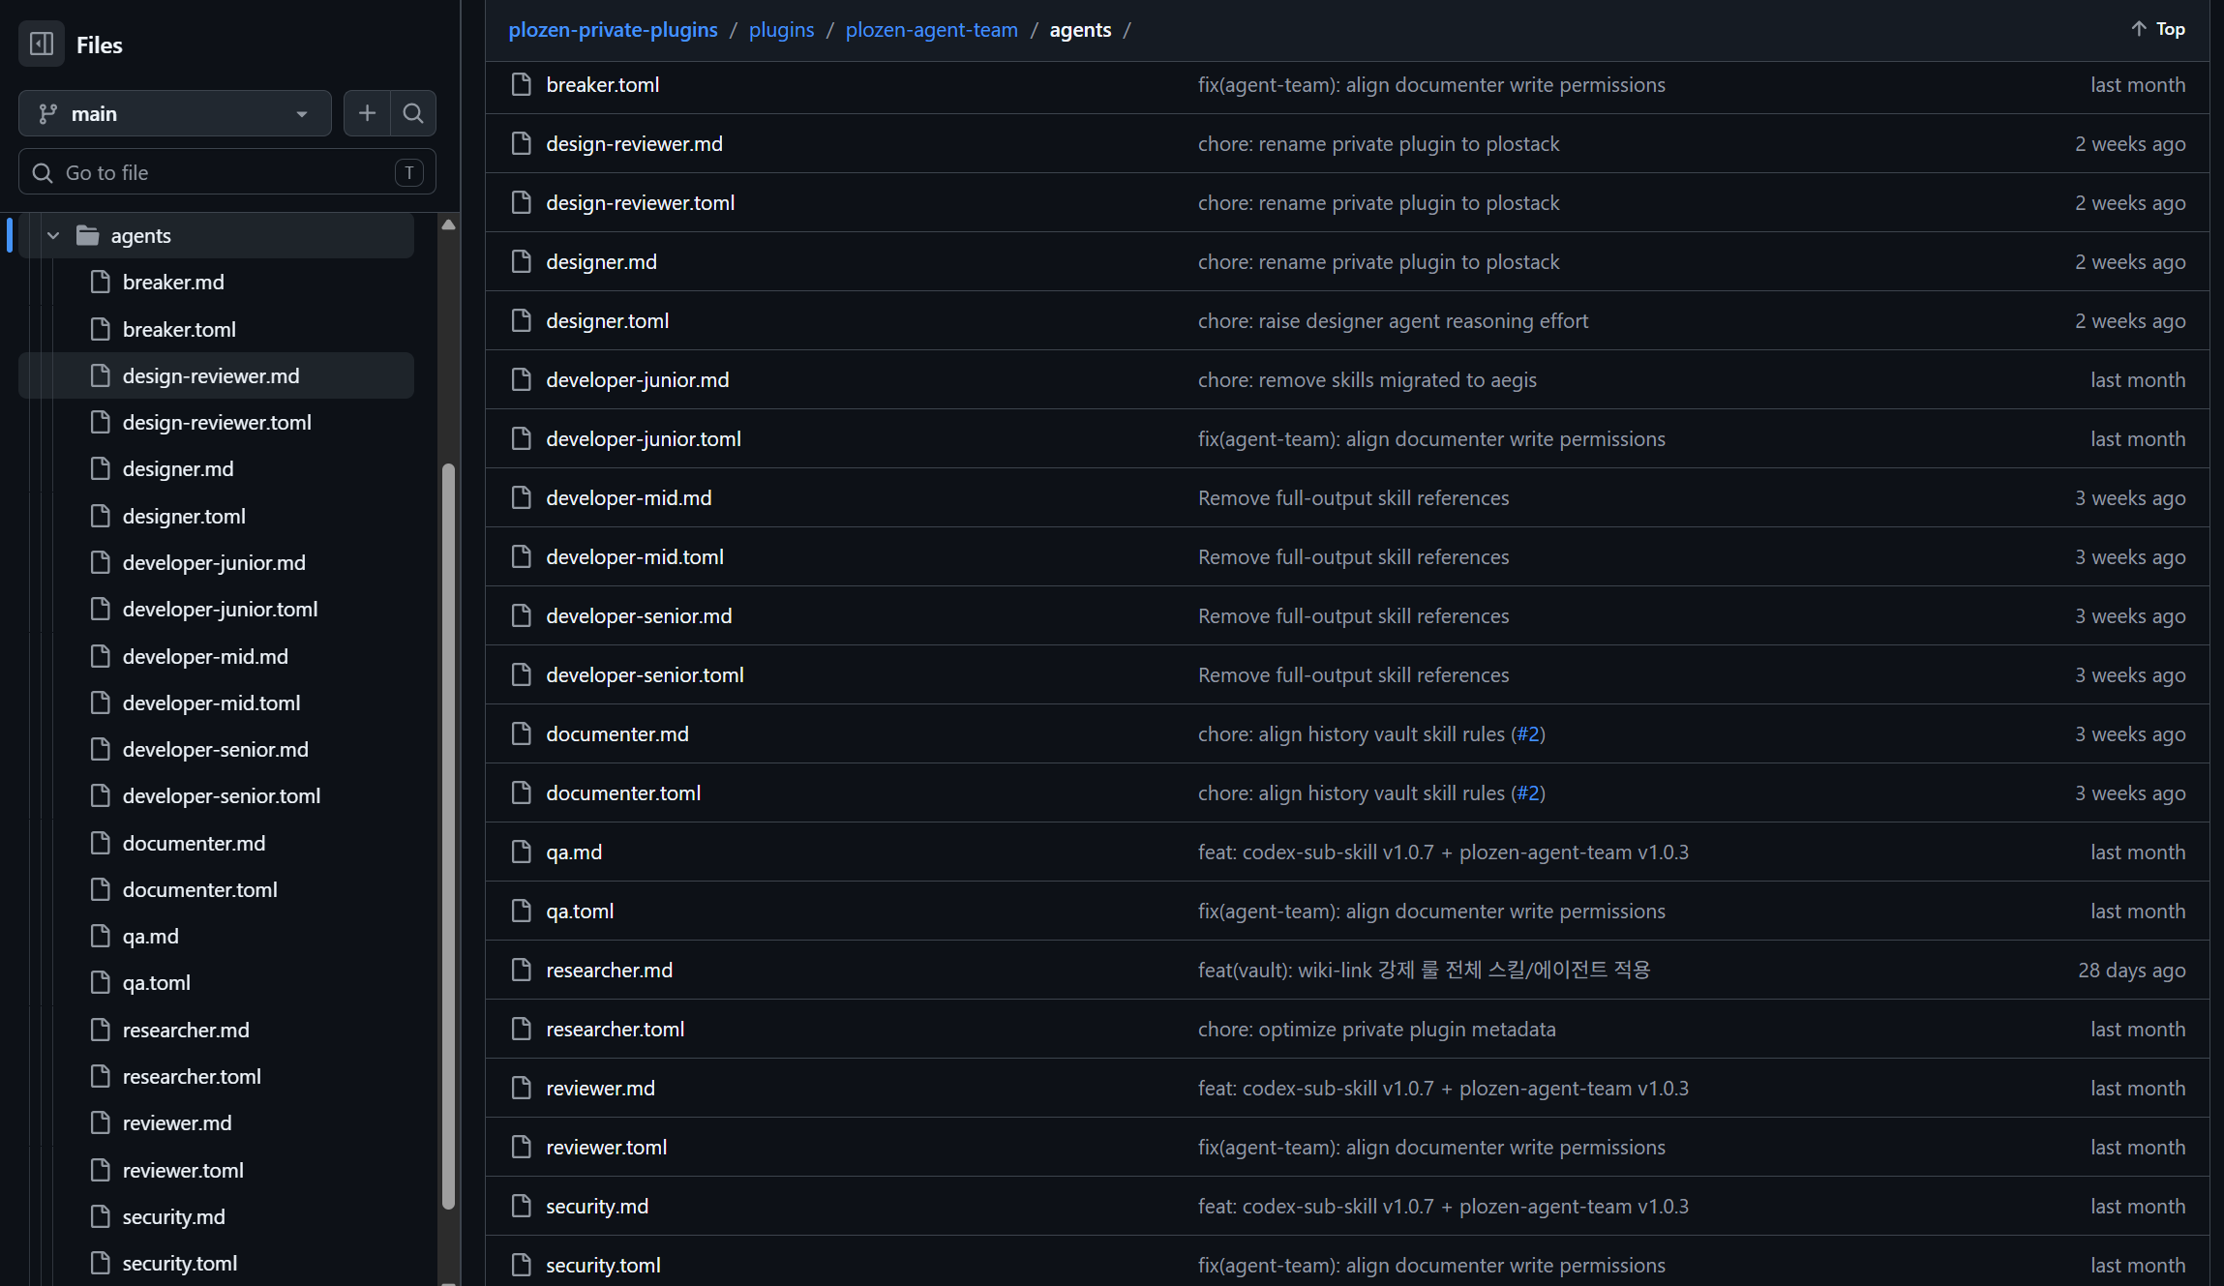
Task: Click file icon of designer.md list row
Action: coord(521,261)
